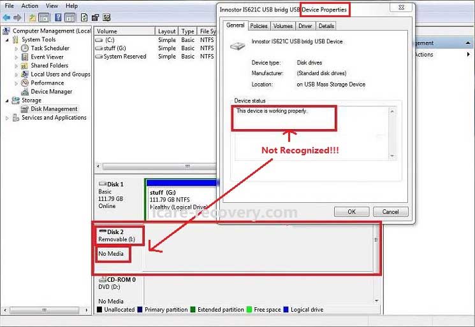Click the Up one level toolbar icon
The height and width of the screenshot is (327, 475).
(x=32, y=18)
